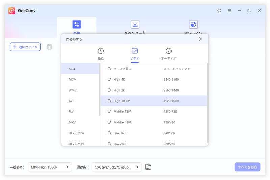This screenshot has height=180, width=270.
Task: Open output folder icon
Action: [x=148, y=167]
